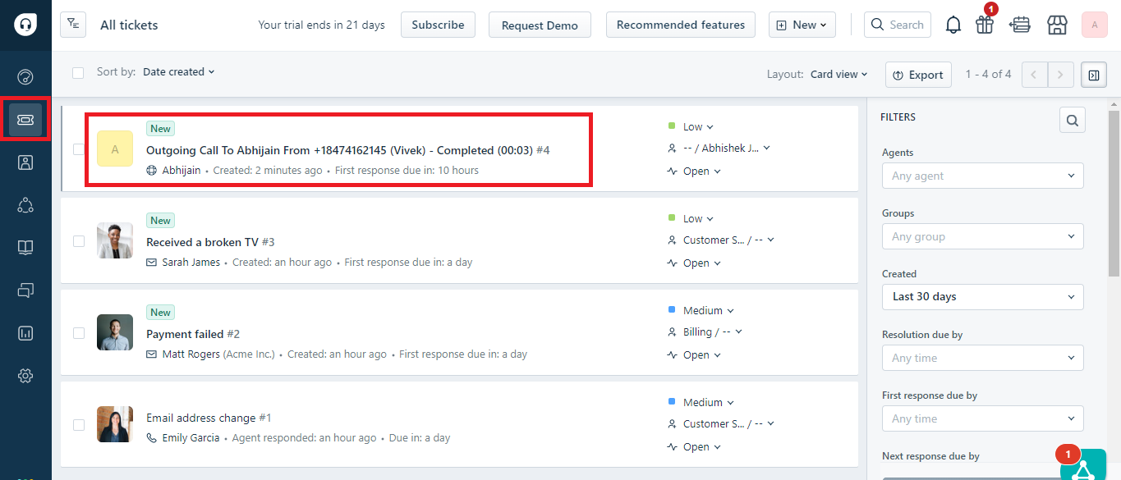
Task: Click the filter search magnifier icon
Action: click(1073, 120)
